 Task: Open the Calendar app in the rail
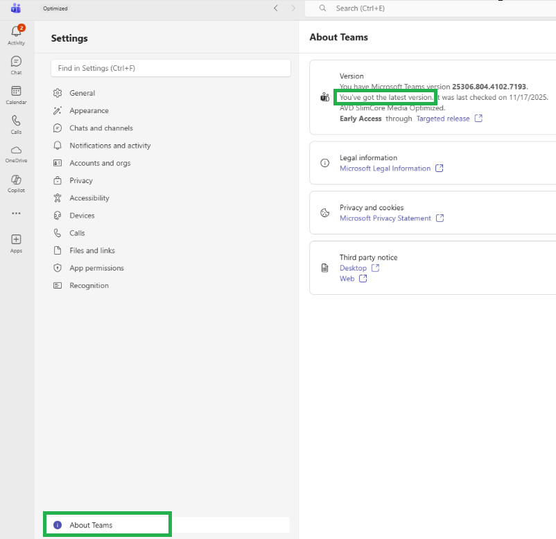(17, 95)
